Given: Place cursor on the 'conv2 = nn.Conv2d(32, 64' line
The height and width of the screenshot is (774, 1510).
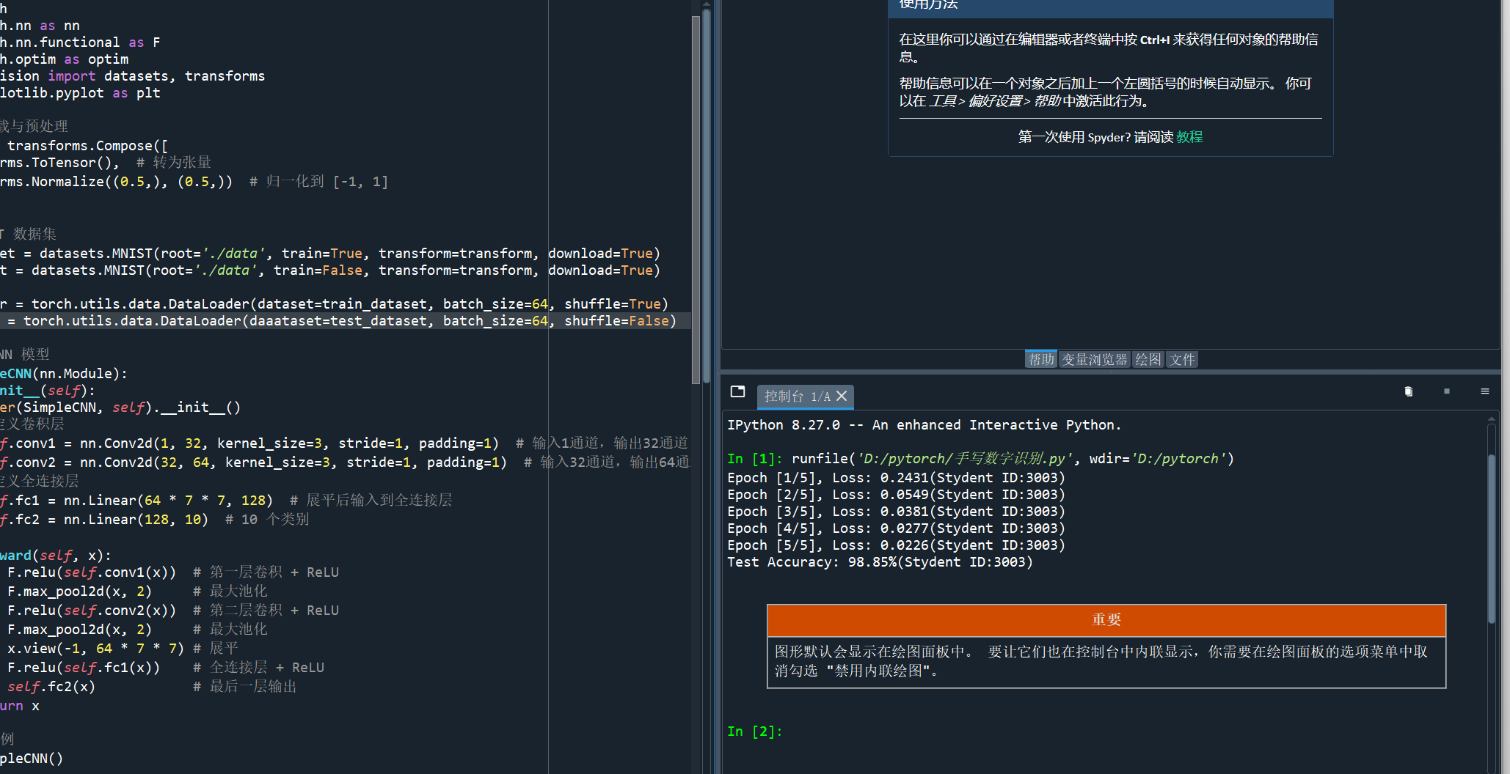Looking at the screenshot, I should tap(345, 462).
